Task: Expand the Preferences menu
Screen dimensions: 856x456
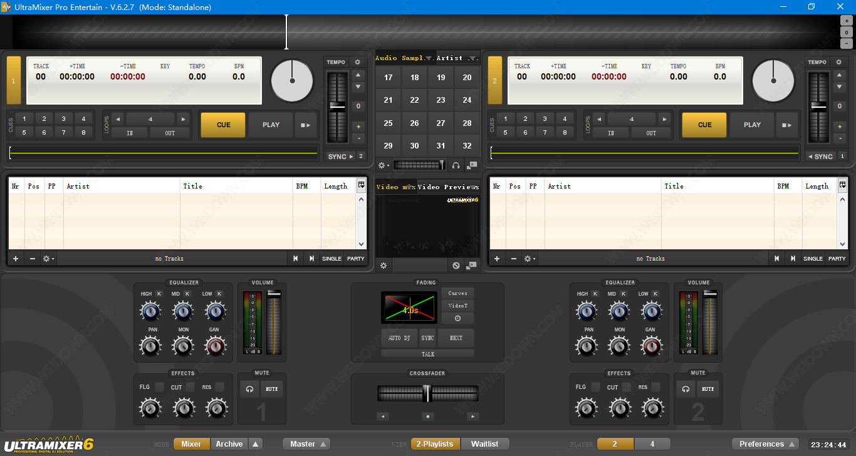Action: coord(765,444)
